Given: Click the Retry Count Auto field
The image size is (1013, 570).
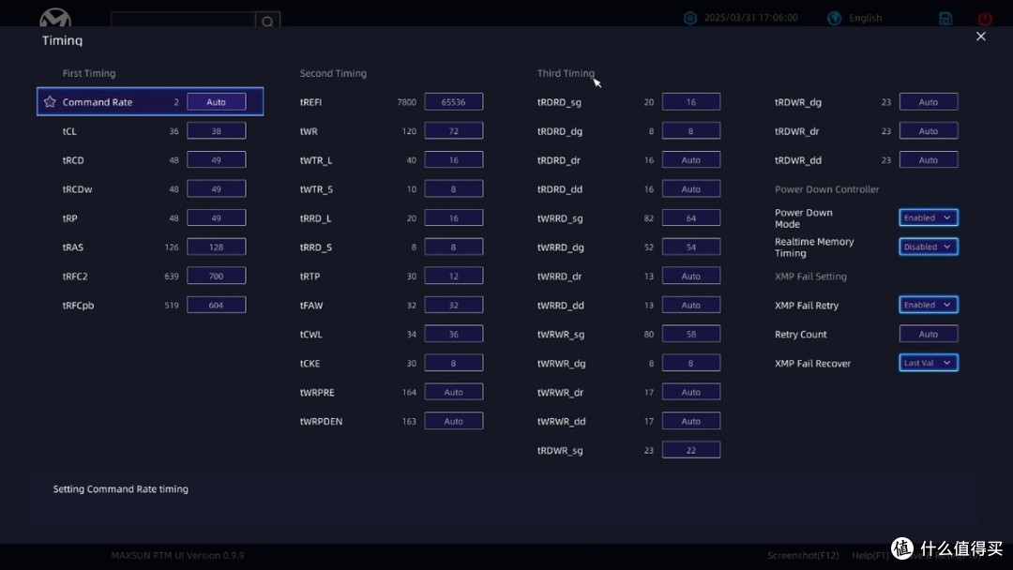Looking at the screenshot, I should tap(929, 335).
